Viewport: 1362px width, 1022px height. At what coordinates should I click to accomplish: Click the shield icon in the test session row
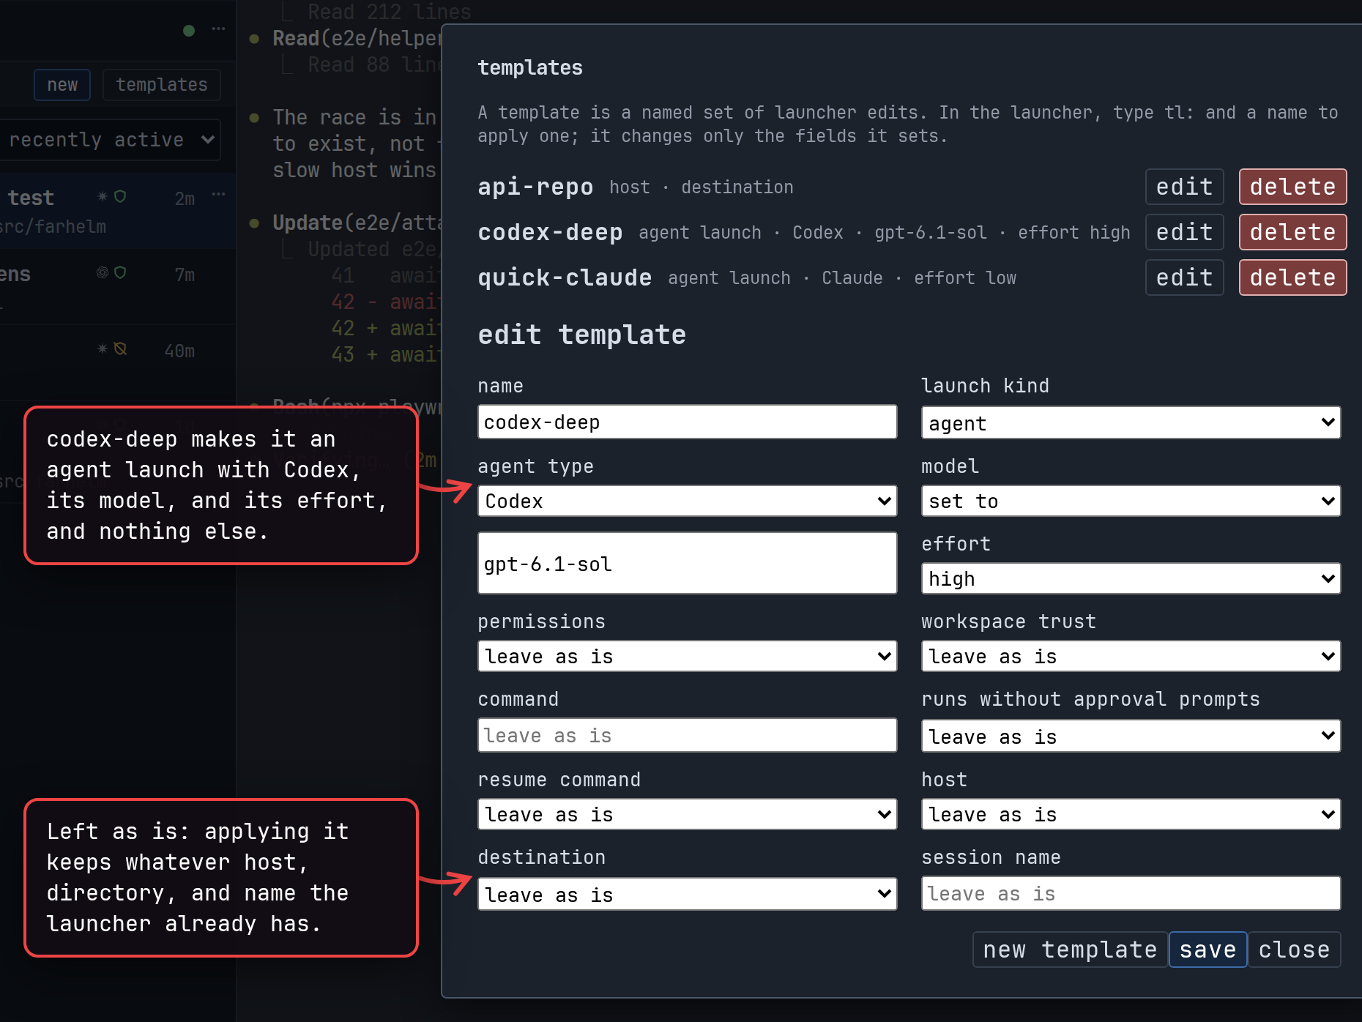coord(120,196)
